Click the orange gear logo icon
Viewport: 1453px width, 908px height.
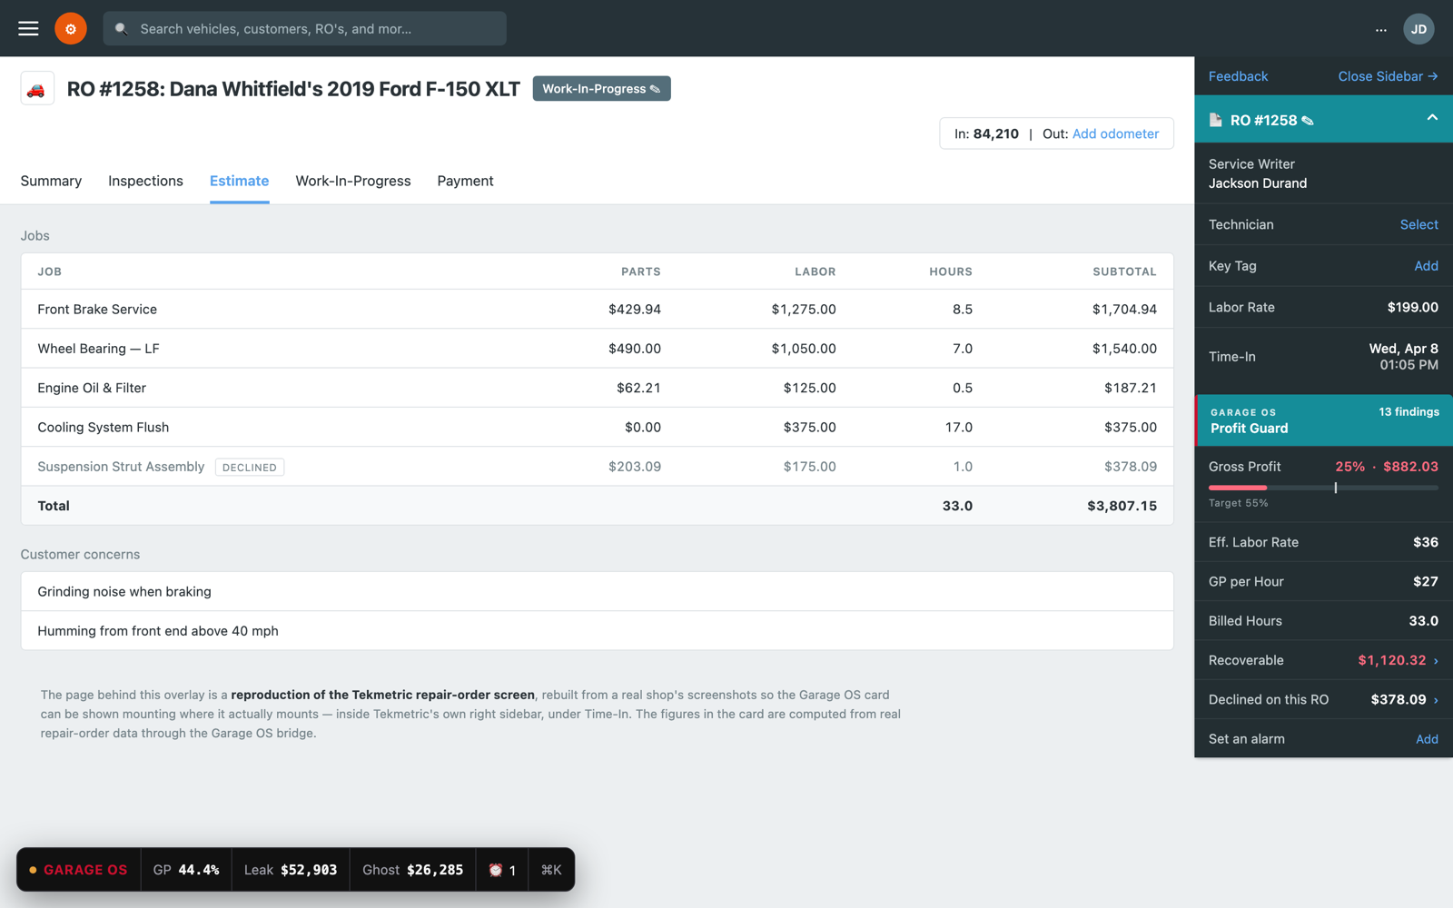(70, 28)
